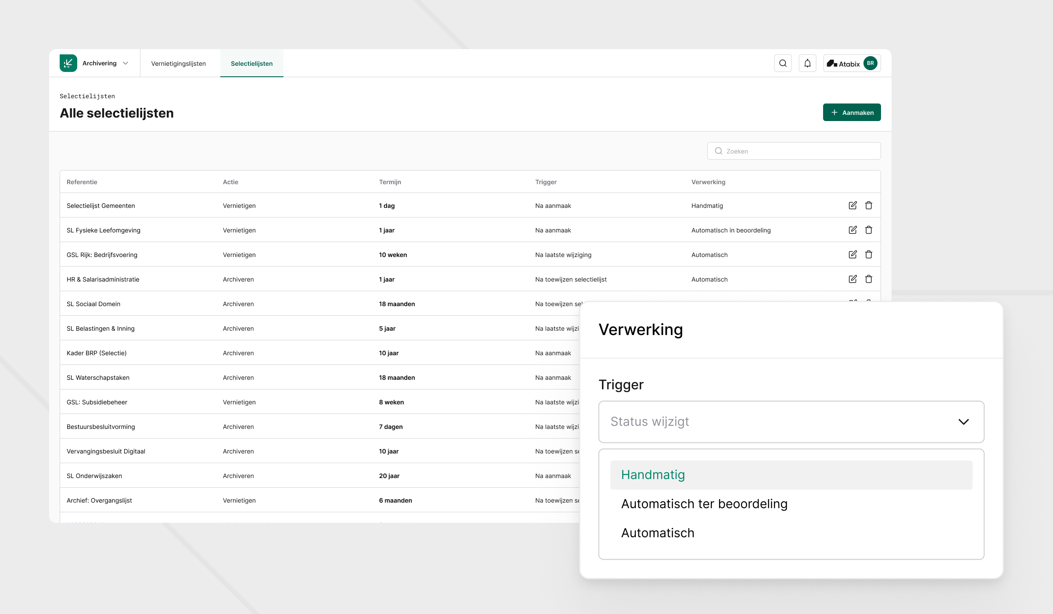
Task: Switch to the Vernietigingslijsten tab
Action: click(x=178, y=63)
